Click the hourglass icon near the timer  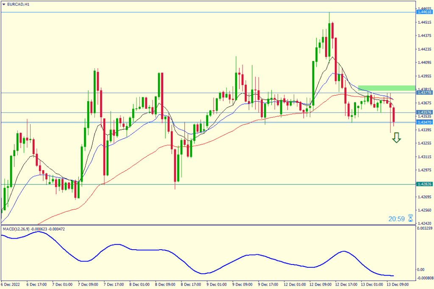(410, 218)
